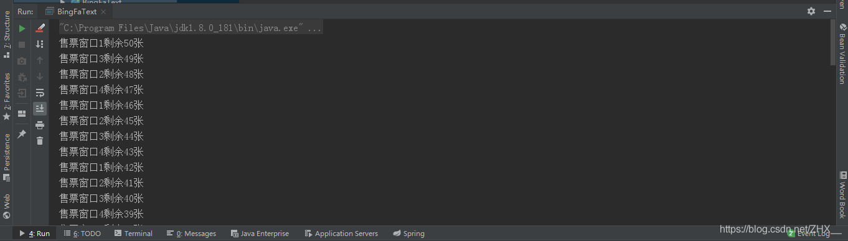Open the Web side panel
The width and height of the screenshot is (848, 241).
7,207
